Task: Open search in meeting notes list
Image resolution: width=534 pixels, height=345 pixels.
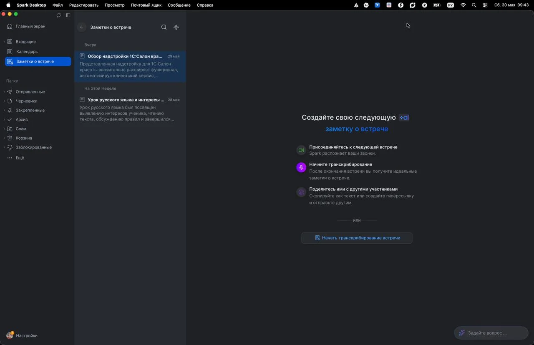Action: pyautogui.click(x=164, y=27)
